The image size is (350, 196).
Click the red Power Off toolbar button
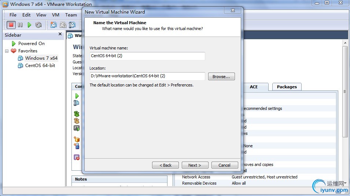click(11, 25)
